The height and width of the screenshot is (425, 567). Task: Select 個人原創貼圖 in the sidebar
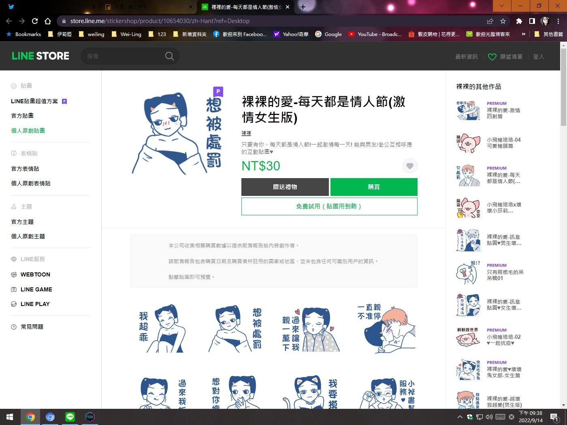coord(28,131)
